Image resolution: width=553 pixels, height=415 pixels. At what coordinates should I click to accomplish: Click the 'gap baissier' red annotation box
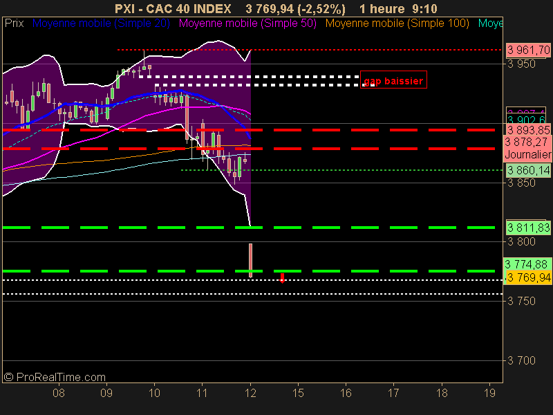[393, 80]
